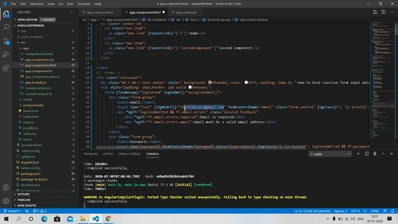Kill terminal with trash icon
Image resolution: width=398 pixels, height=224 pixels.
tap(375, 154)
